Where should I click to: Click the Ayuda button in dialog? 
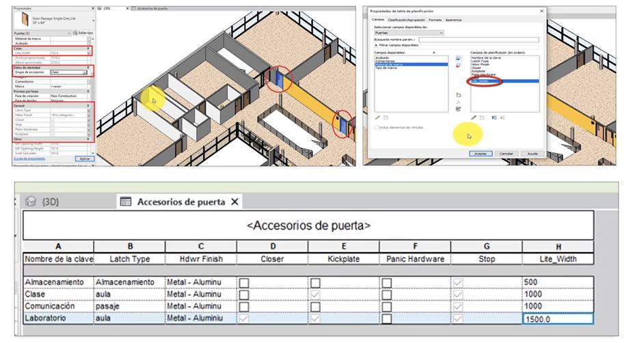(x=533, y=154)
